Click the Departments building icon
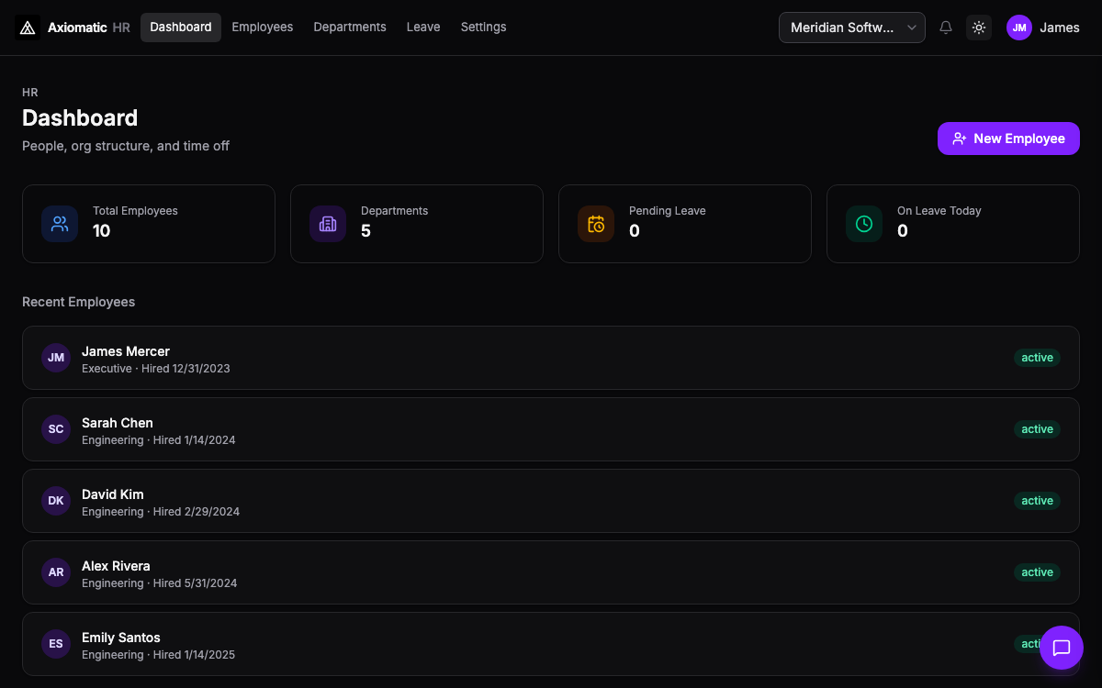This screenshot has height=688, width=1102. click(328, 224)
